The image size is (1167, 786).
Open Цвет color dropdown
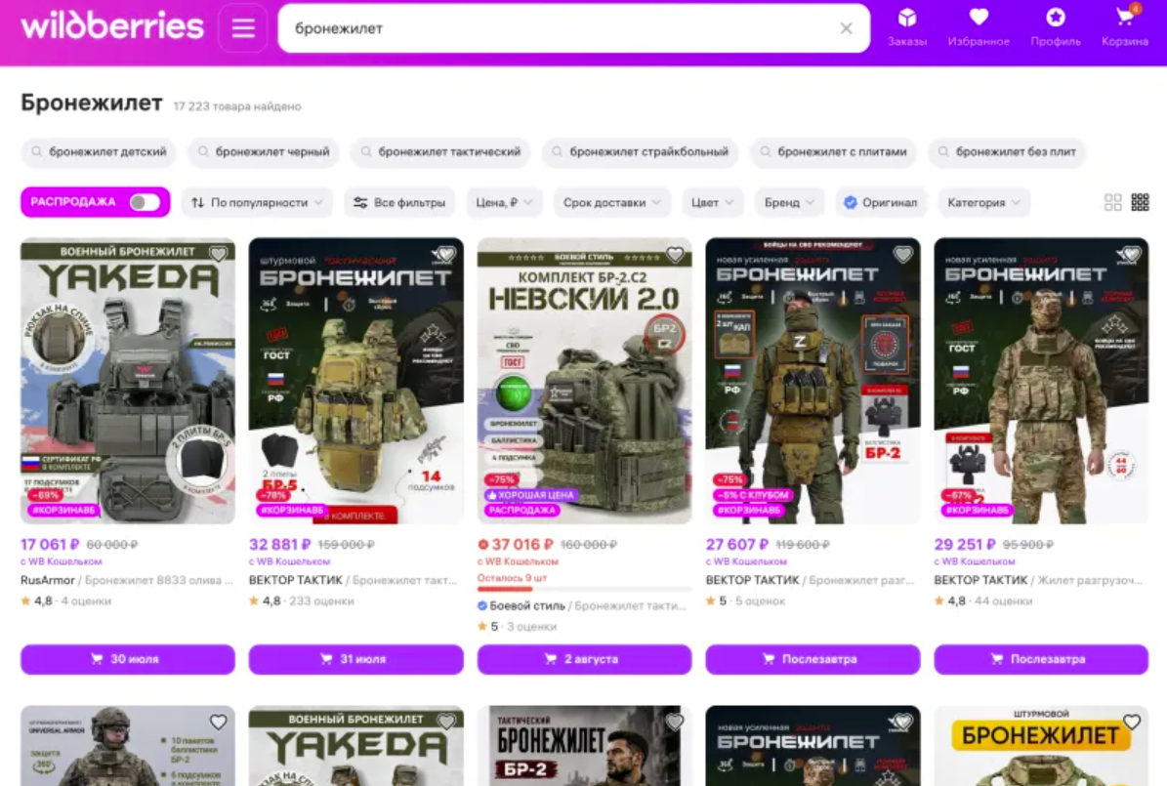tap(712, 202)
